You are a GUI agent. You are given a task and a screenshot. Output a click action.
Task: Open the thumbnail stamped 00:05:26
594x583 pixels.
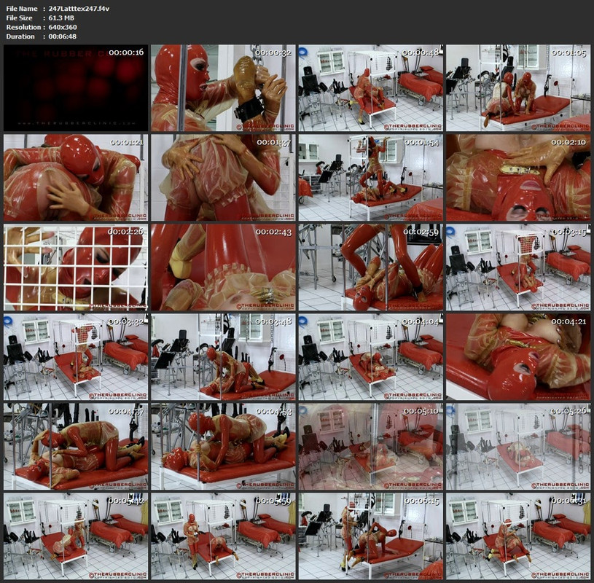[x=518, y=447]
